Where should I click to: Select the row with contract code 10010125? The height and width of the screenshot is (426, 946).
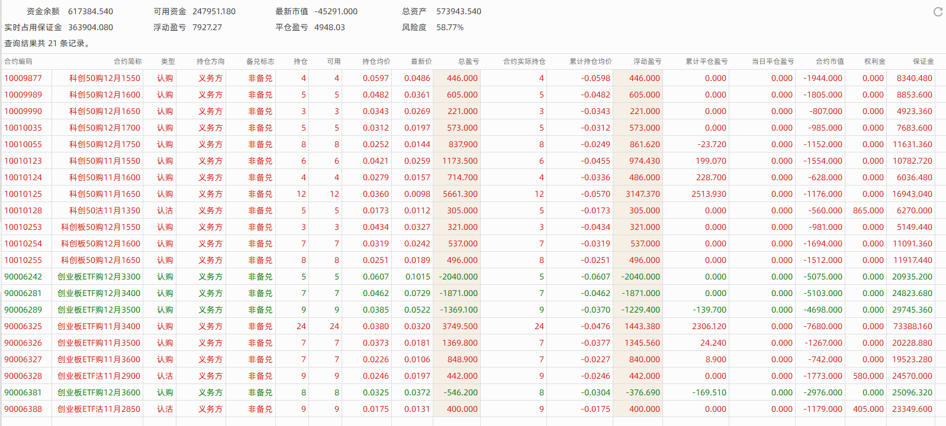(x=23, y=194)
